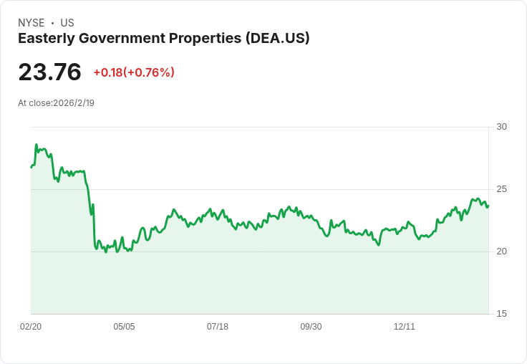This screenshot has height=364, width=527.
Task: Click the NYSE exchange label
Action: (x=32, y=23)
